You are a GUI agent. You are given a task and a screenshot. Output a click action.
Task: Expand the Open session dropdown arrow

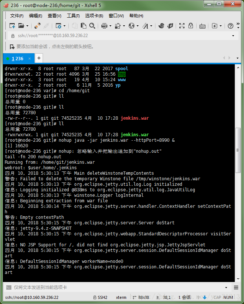click(x=27, y=26)
